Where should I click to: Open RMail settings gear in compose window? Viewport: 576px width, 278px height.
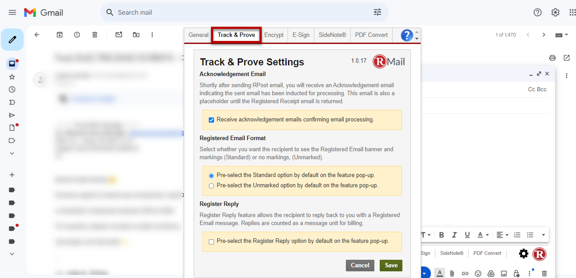[524, 254]
